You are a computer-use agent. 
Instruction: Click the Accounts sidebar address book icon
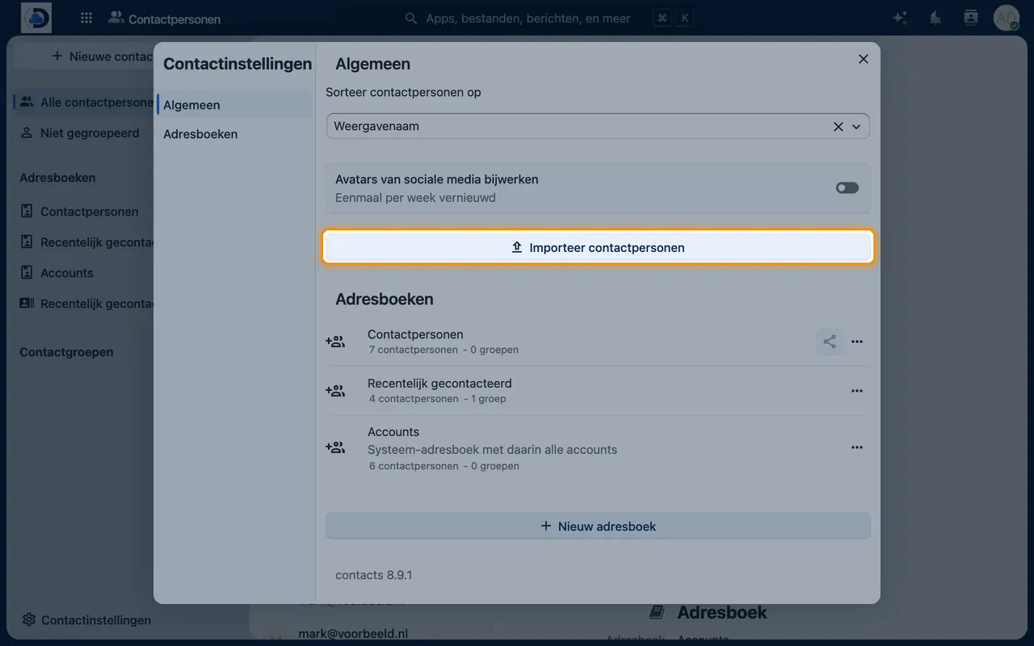pos(27,272)
